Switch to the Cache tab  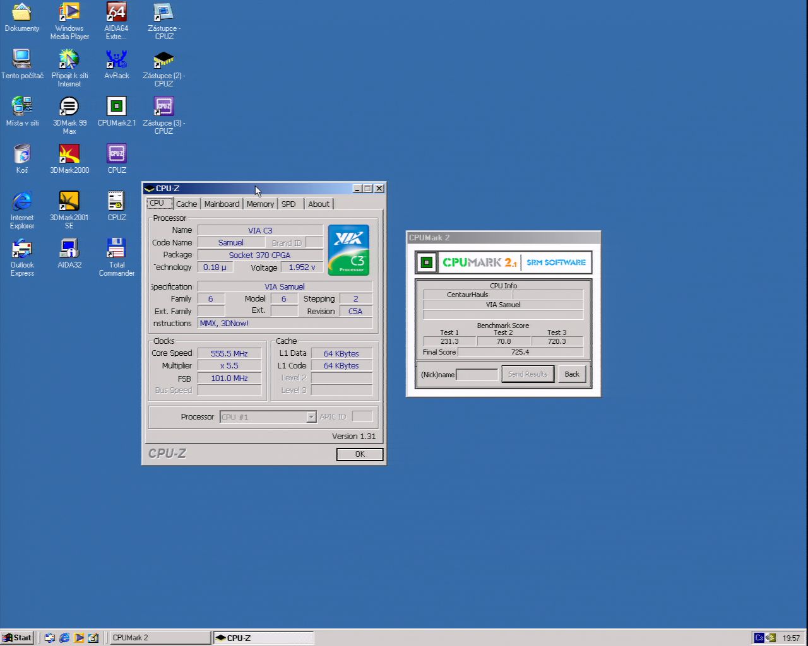186,204
